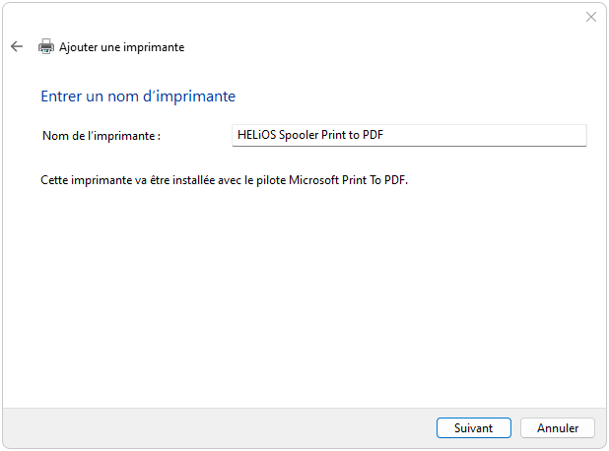This screenshot has width=609, height=451.
Task: Place cursor after "PDF" in the name field
Action: 384,135
